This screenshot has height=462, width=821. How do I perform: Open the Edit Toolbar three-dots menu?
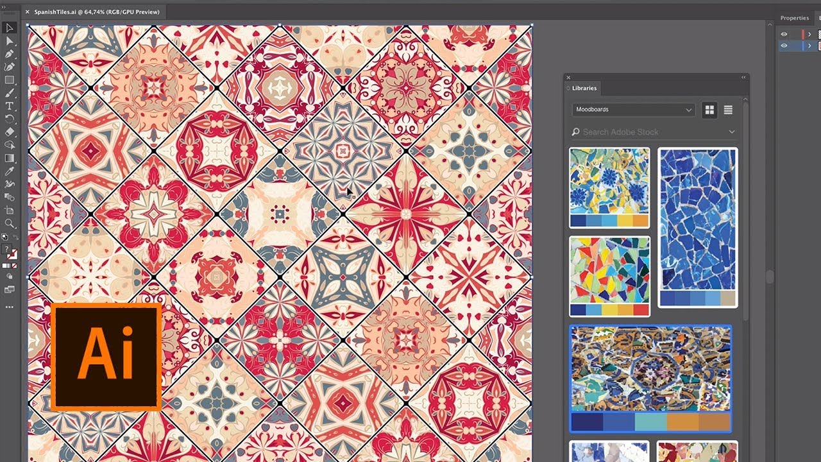10,307
